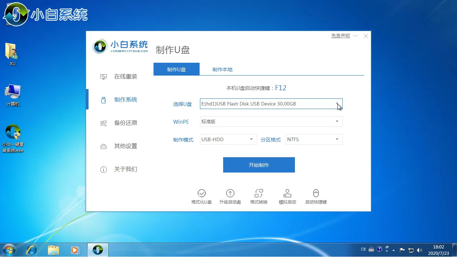Open the media player taskbar icon
Screen dimensions: 457x257
[75, 250]
